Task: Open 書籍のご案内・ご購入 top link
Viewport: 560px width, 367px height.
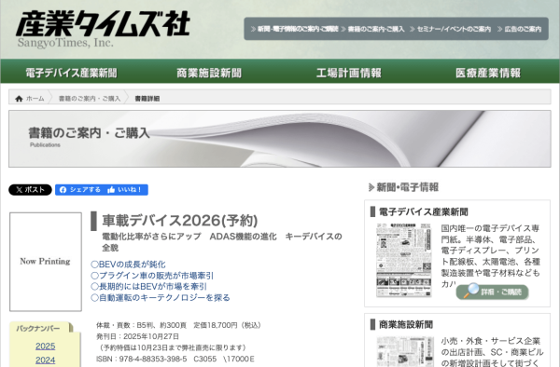Action: pos(372,29)
